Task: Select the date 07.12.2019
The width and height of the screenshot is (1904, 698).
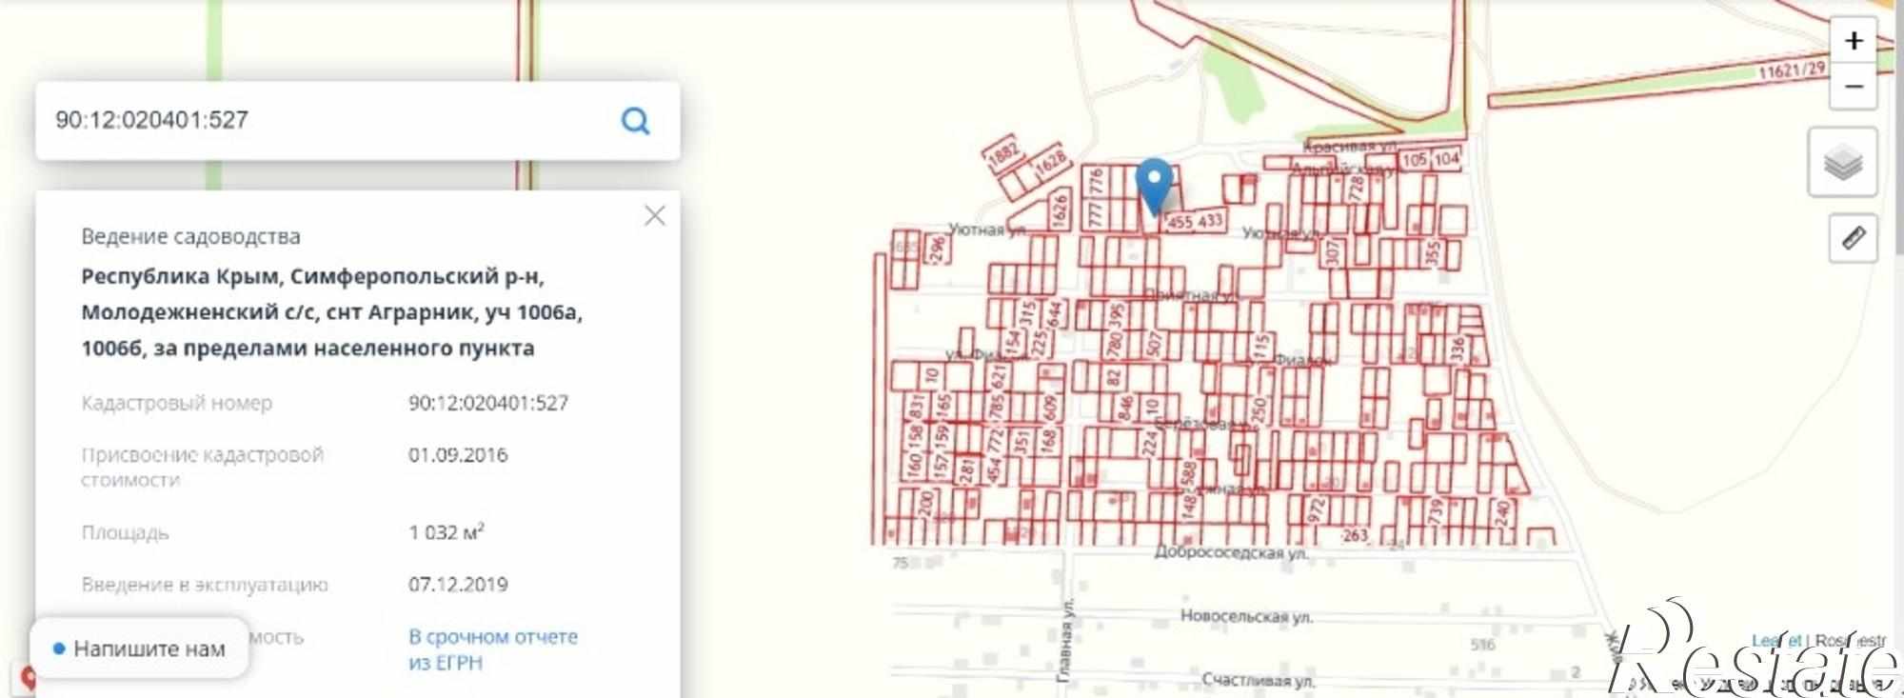Action: click(x=458, y=585)
